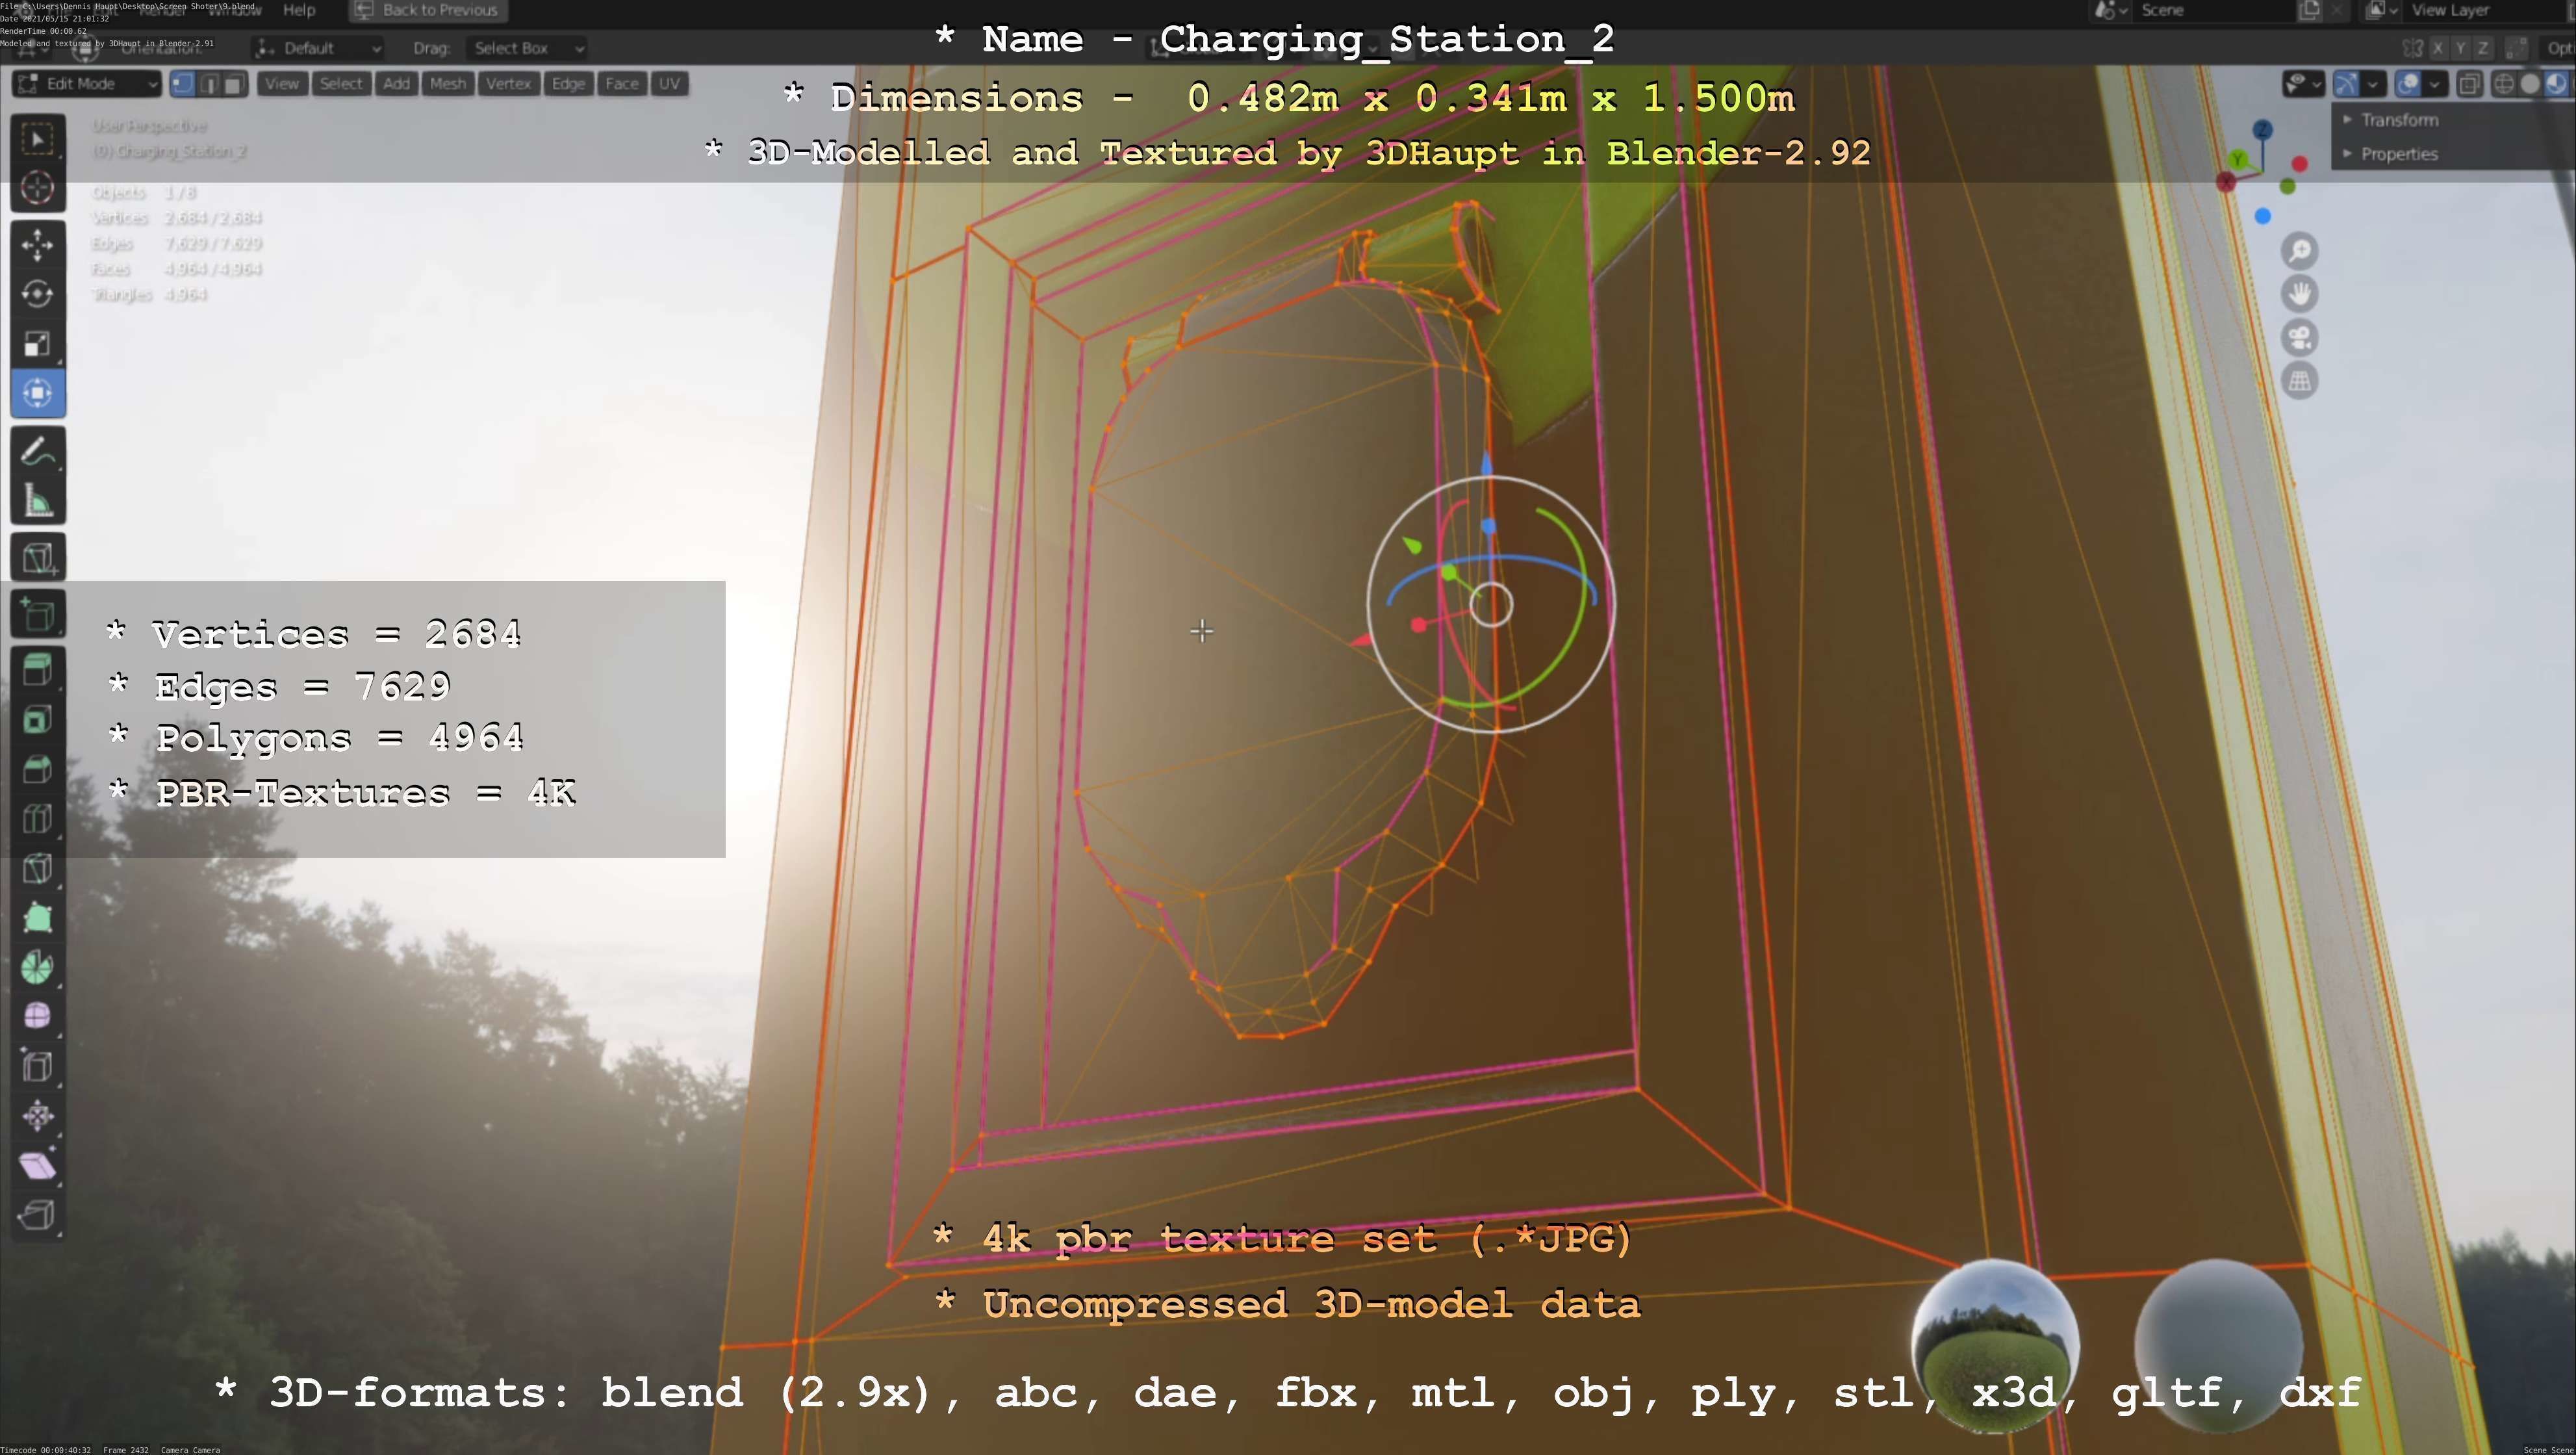Screen dimensions: 2576x1455
Task: Switch to solid viewport shading
Action: (2530, 84)
